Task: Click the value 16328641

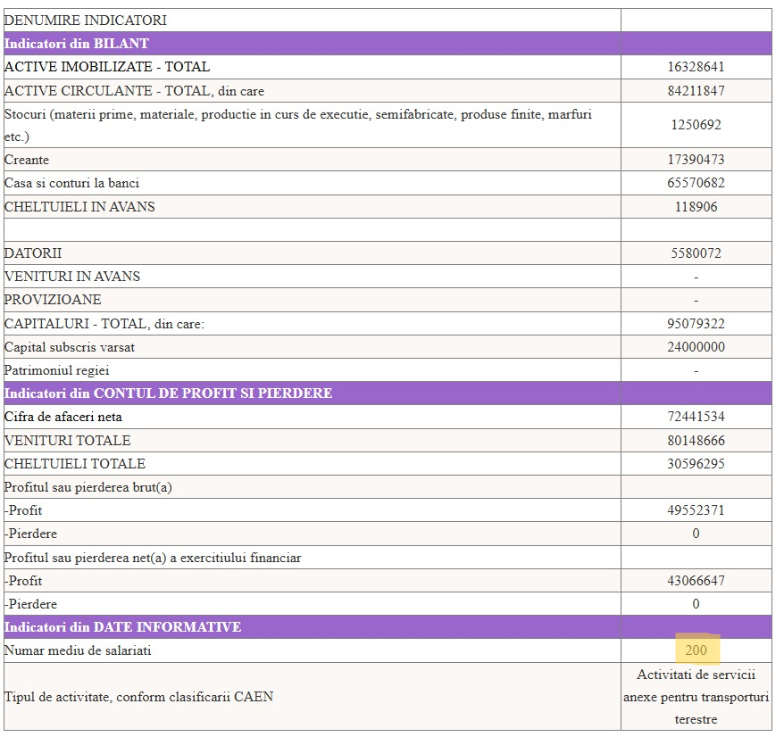Action: pos(696,67)
